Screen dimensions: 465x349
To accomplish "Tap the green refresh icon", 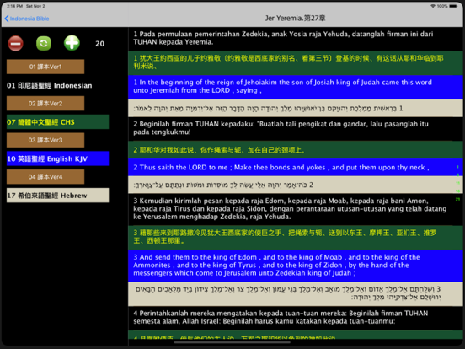I will click(x=44, y=43).
